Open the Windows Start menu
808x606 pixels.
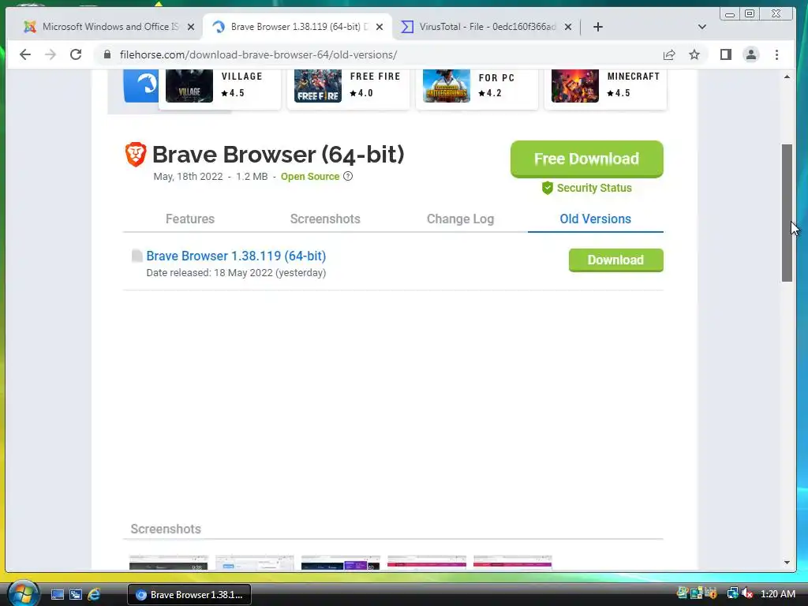23,593
